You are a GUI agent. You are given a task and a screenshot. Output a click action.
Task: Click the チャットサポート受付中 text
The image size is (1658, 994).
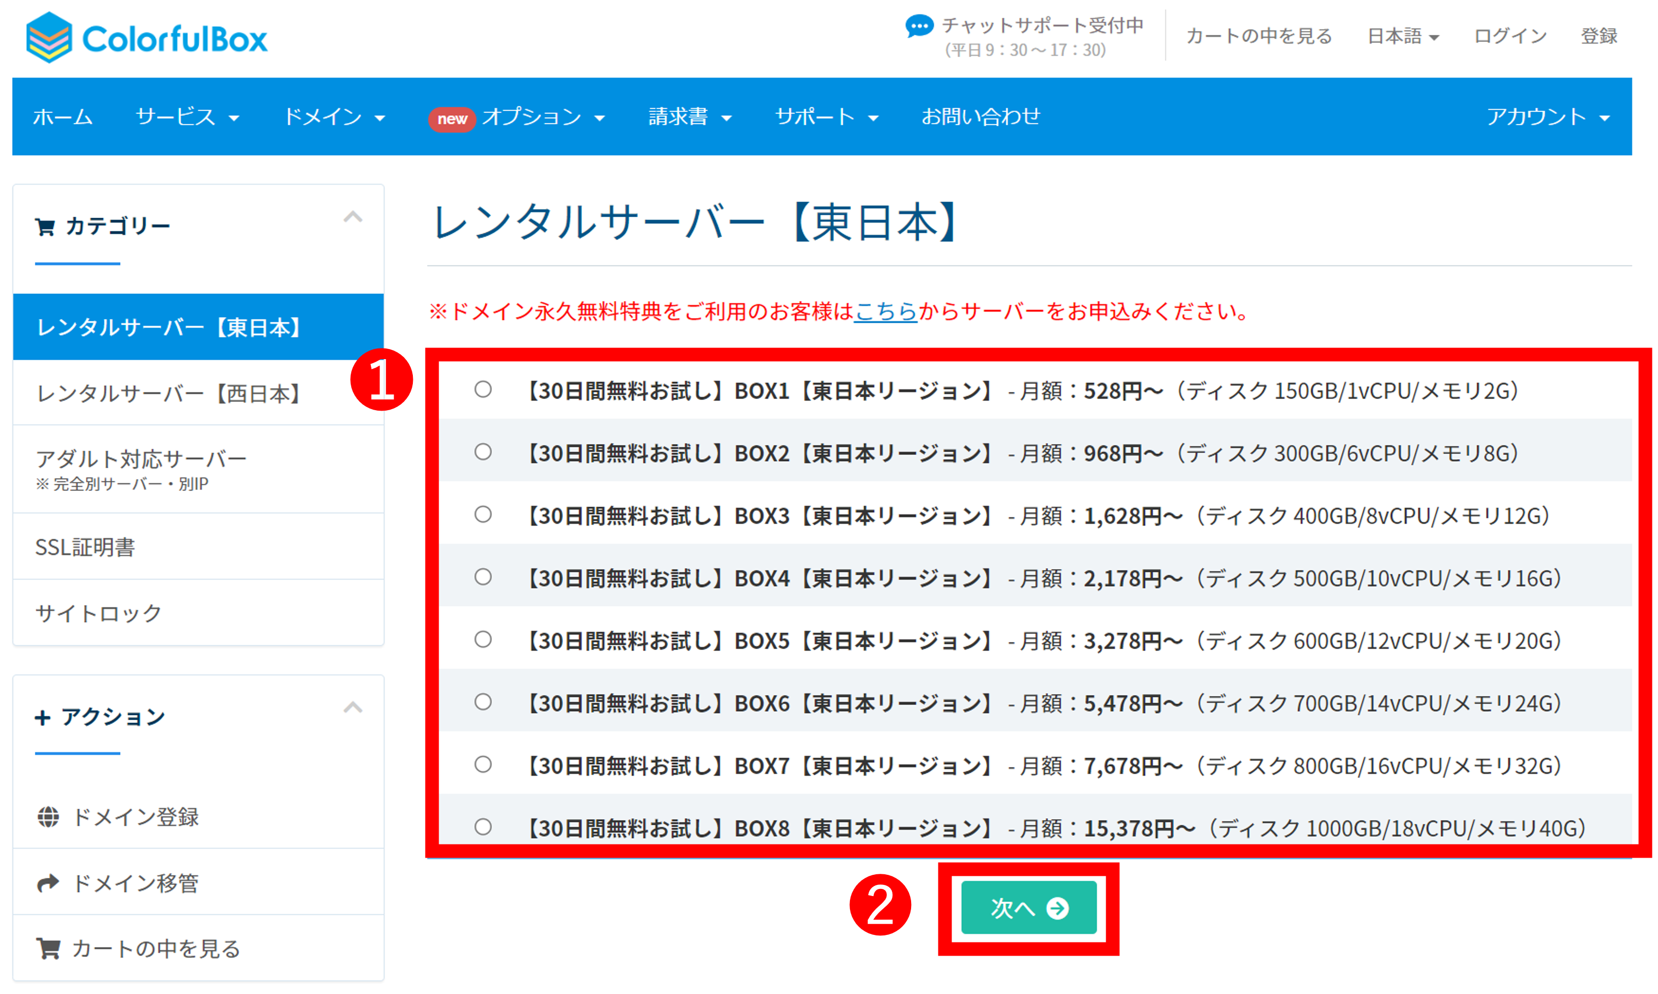1042,25
